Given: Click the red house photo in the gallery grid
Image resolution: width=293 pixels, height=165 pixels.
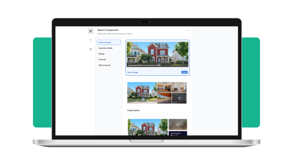Looking at the screenshot, I should (141, 92).
